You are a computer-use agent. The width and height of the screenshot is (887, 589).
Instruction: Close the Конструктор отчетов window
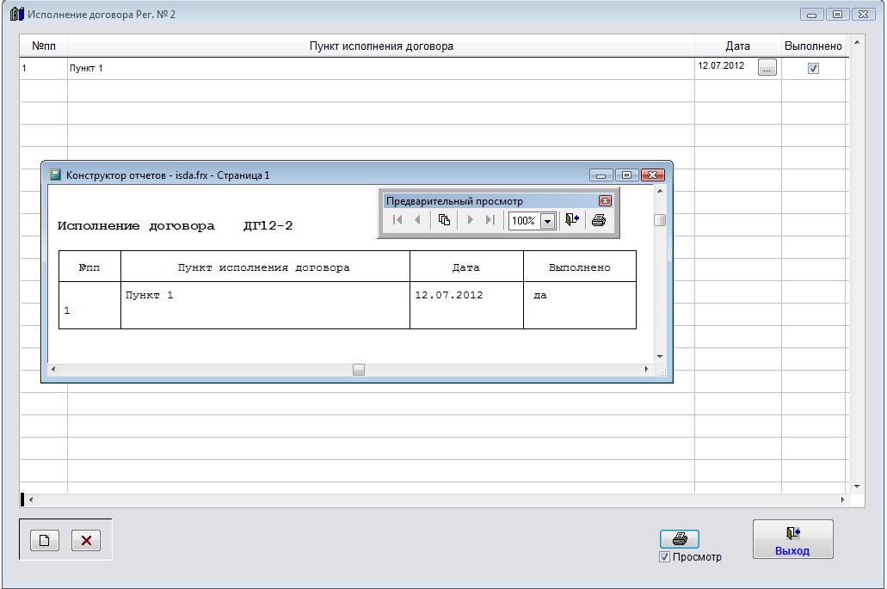(x=652, y=175)
